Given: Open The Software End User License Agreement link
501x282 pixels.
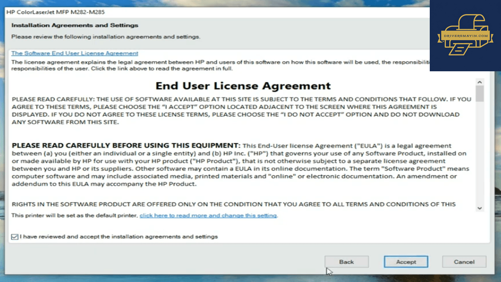Looking at the screenshot, I should [x=75, y=53].
